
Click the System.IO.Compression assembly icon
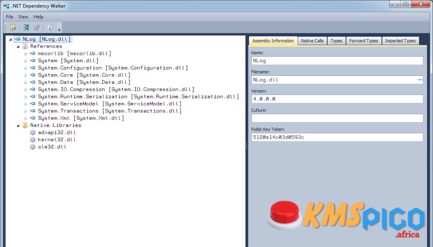32,89
